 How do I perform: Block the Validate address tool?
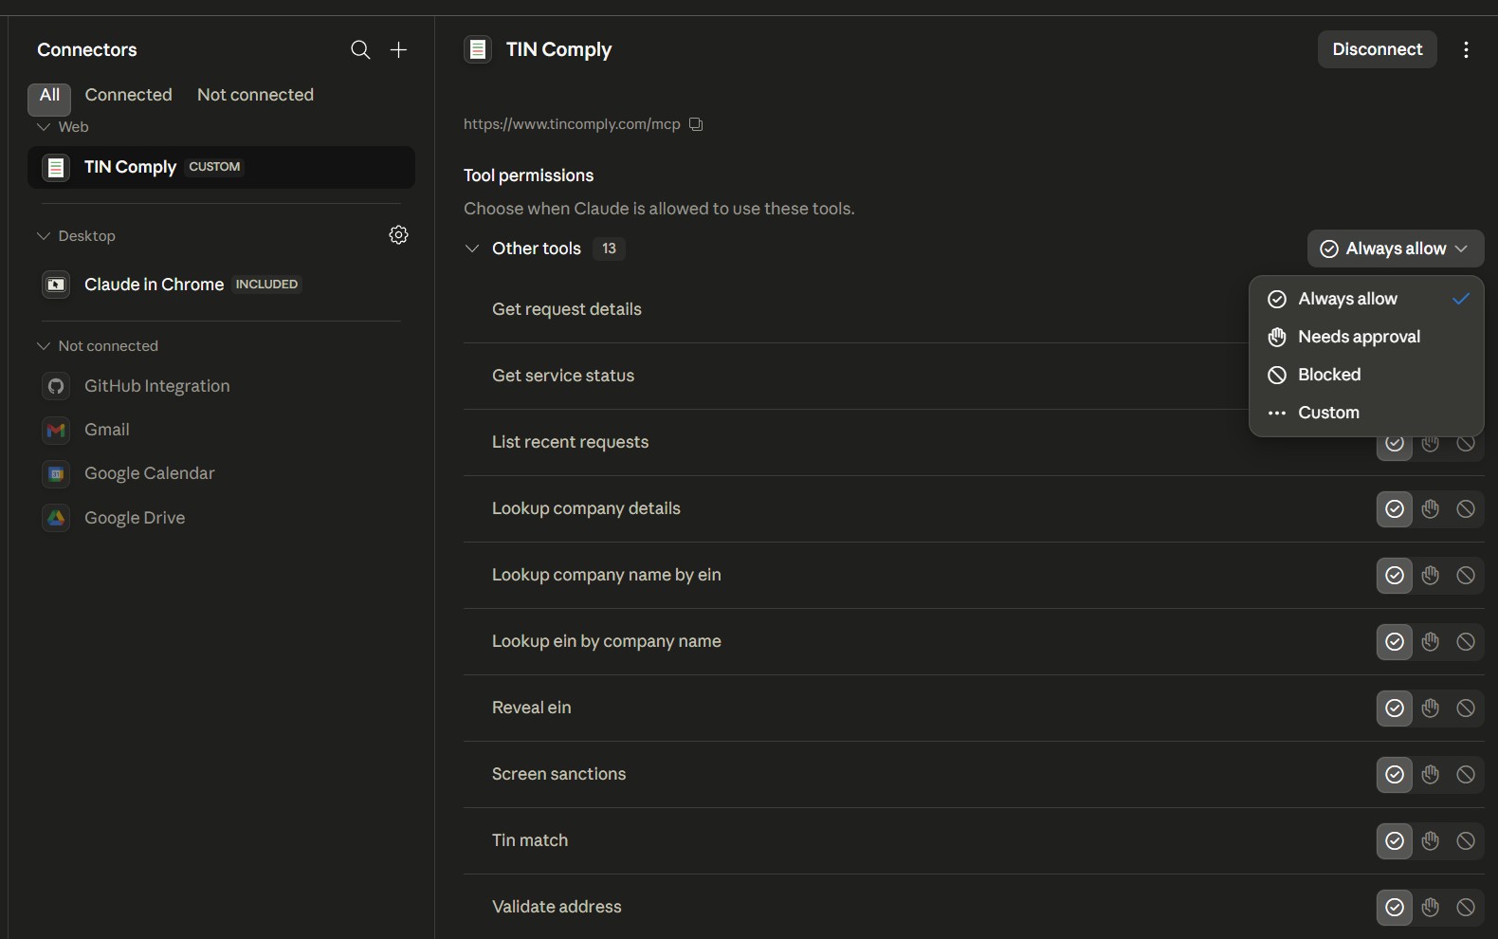pyautogui.click(x=1466, y=908)
